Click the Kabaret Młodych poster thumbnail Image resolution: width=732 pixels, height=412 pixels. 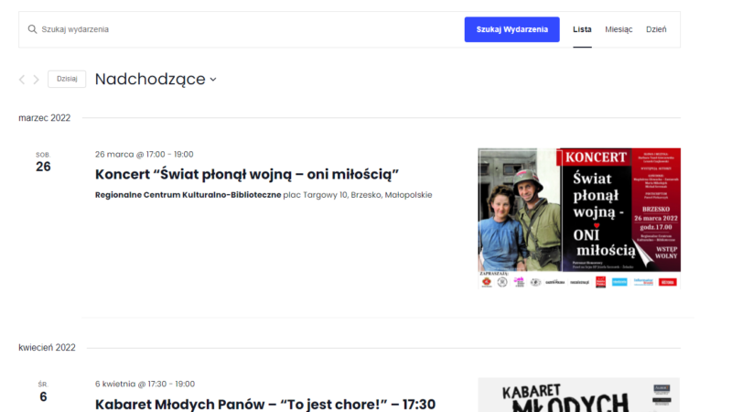(578, 396)
